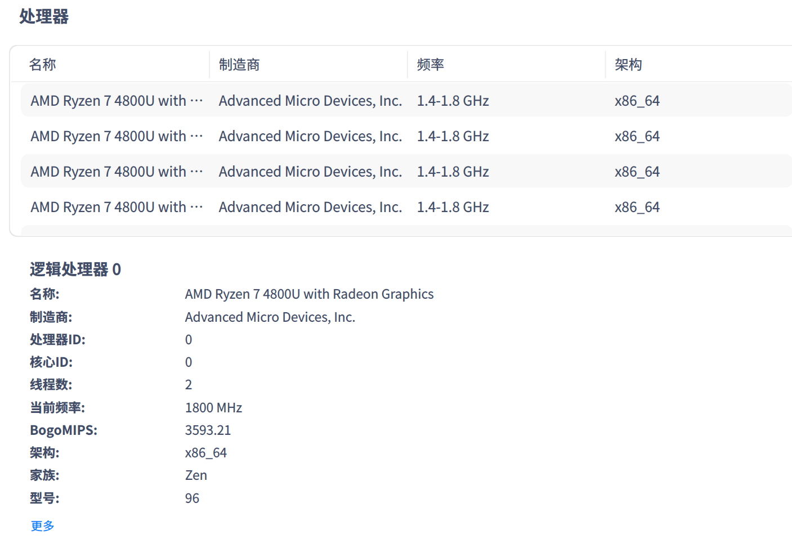Select the first AMD Ryzen 7 4800U table row
This screenshot has height=544, width=792.
pyautogui.click(x=406, y=101)
